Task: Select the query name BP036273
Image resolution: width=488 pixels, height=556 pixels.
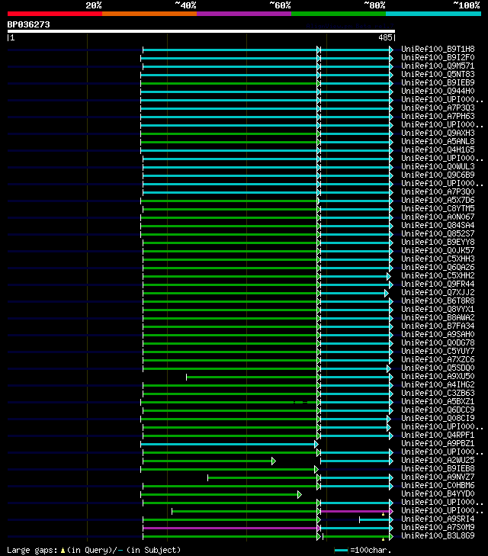Action: [29, 24]
